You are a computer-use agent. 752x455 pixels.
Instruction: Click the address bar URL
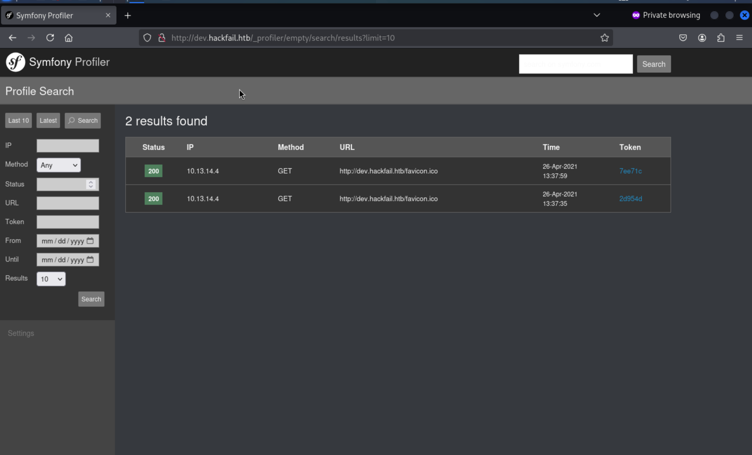[x=283, y=38]
